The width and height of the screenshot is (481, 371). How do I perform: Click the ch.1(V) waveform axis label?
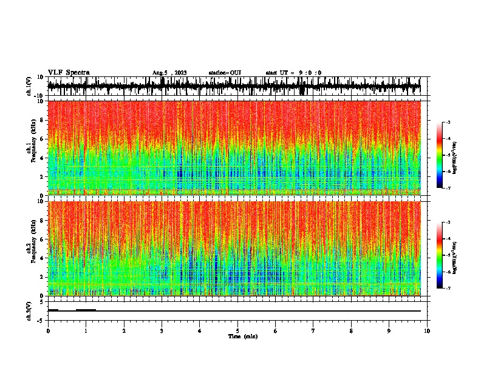(29, 86)
